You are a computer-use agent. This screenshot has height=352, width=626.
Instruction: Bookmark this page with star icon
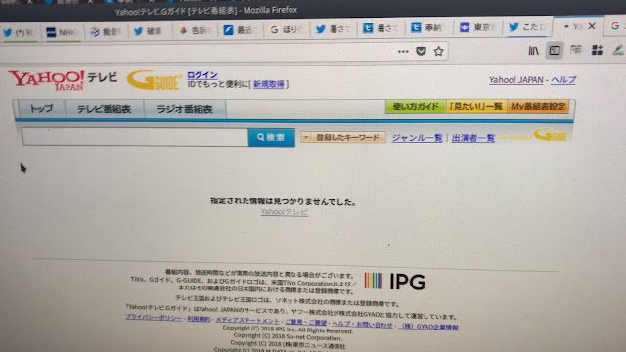[x=439, y=51]
